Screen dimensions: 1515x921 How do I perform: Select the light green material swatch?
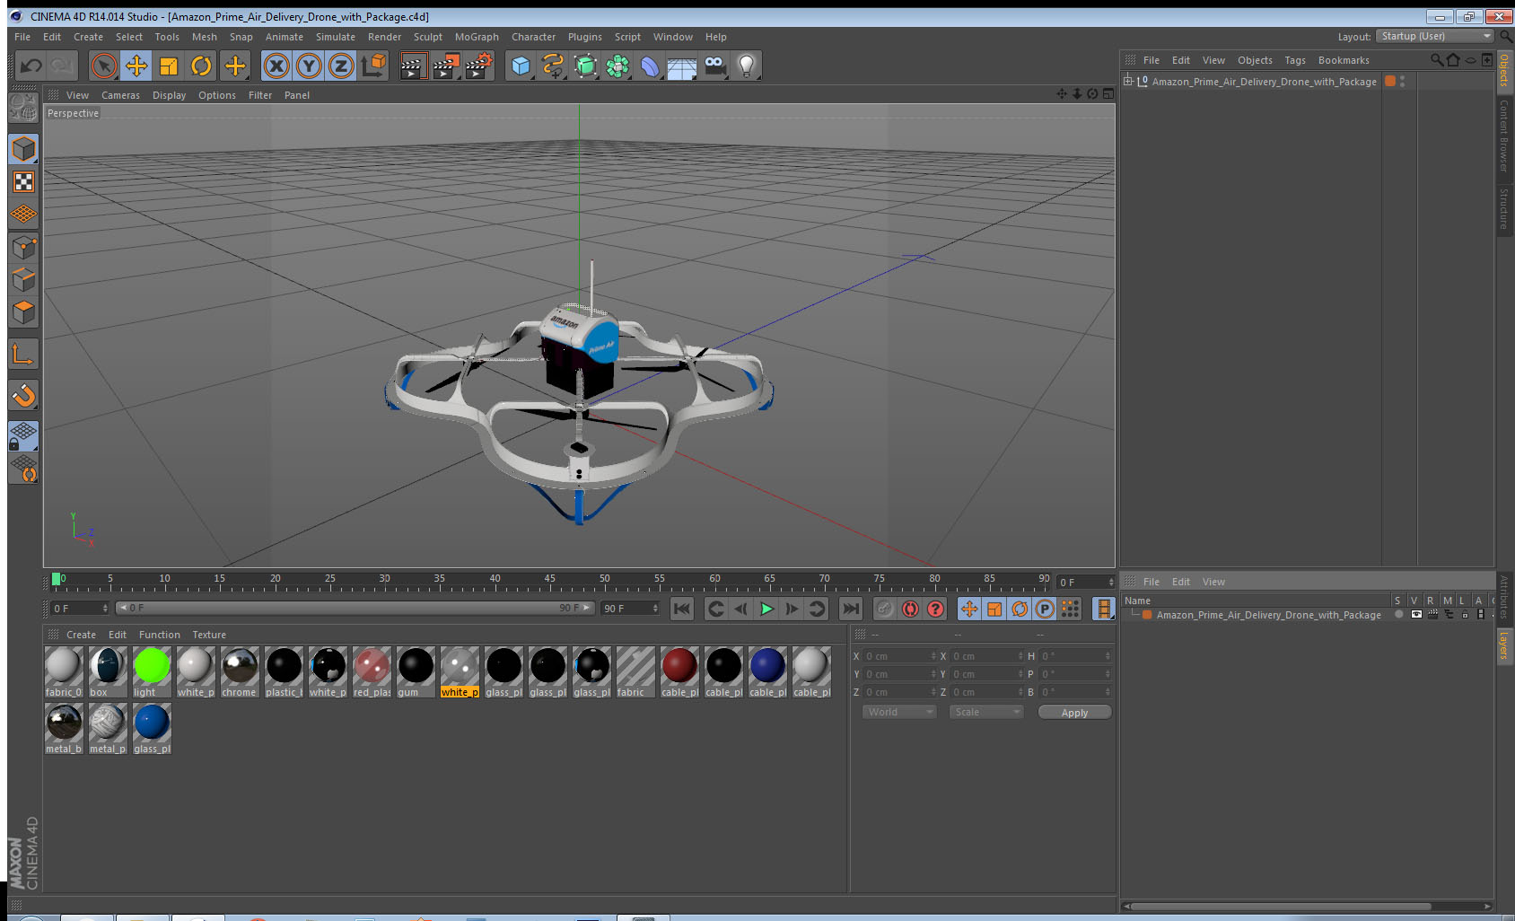pyautogui.click(x=152, y=671)
